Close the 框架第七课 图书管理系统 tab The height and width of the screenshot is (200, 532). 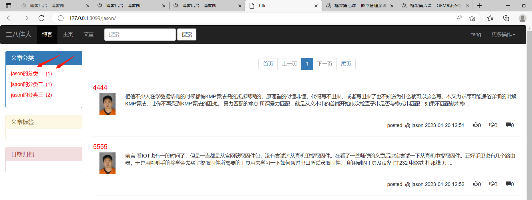tap(392, 6)
